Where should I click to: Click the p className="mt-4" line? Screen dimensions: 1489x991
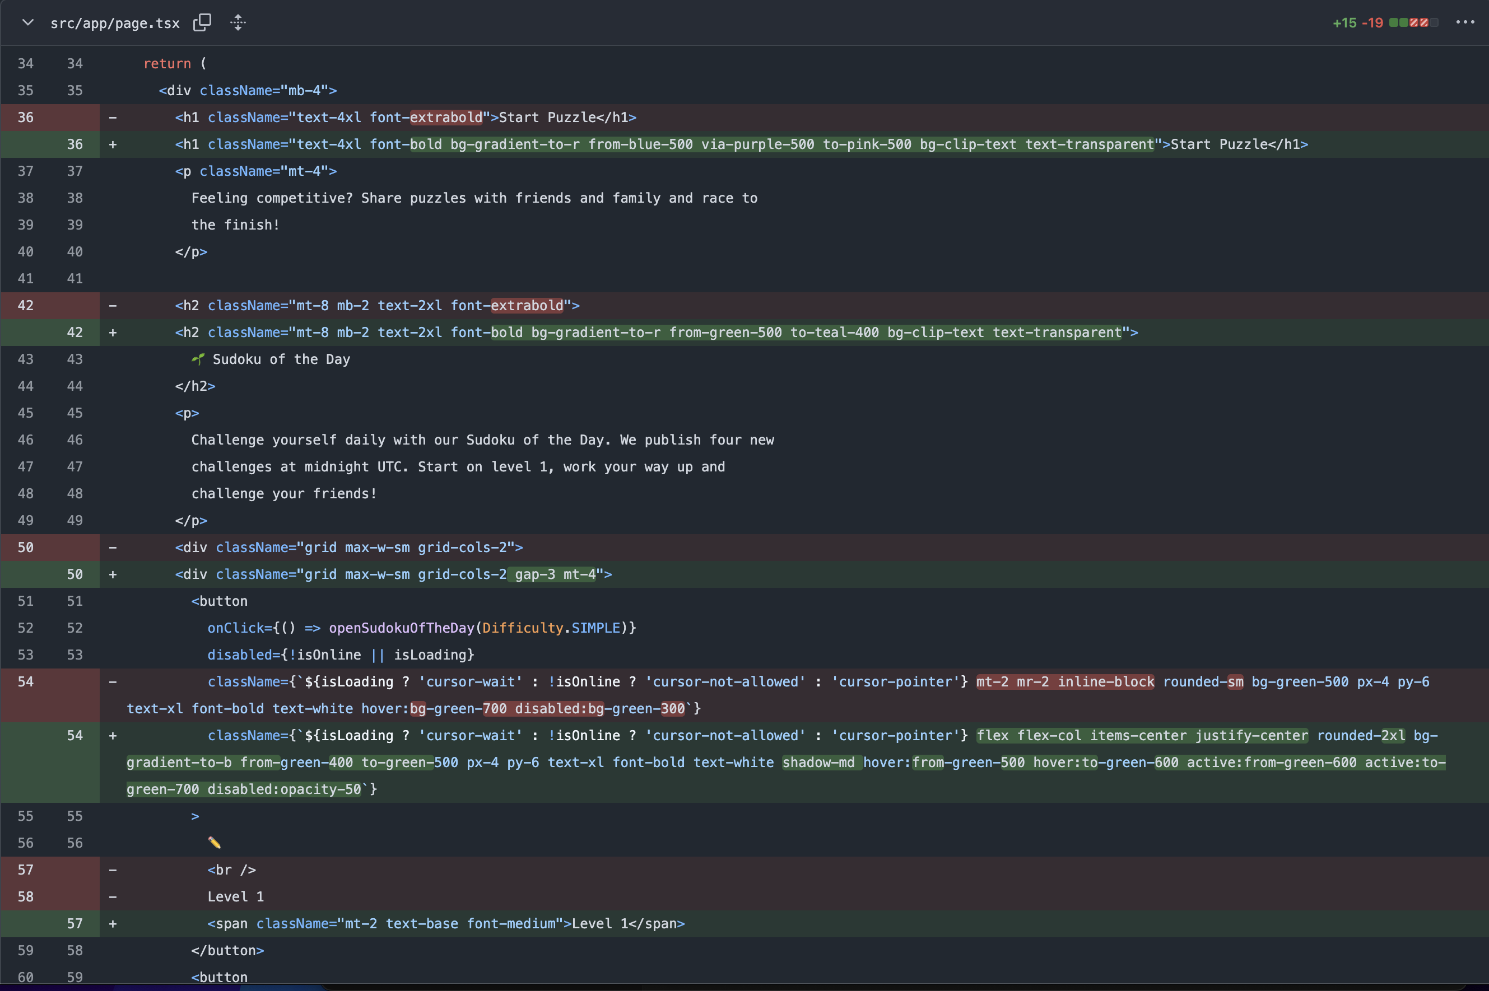coord(255,171)
